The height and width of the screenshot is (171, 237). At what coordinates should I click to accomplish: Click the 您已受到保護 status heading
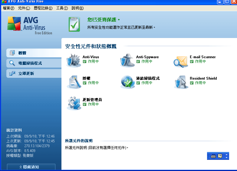[104, 20]
